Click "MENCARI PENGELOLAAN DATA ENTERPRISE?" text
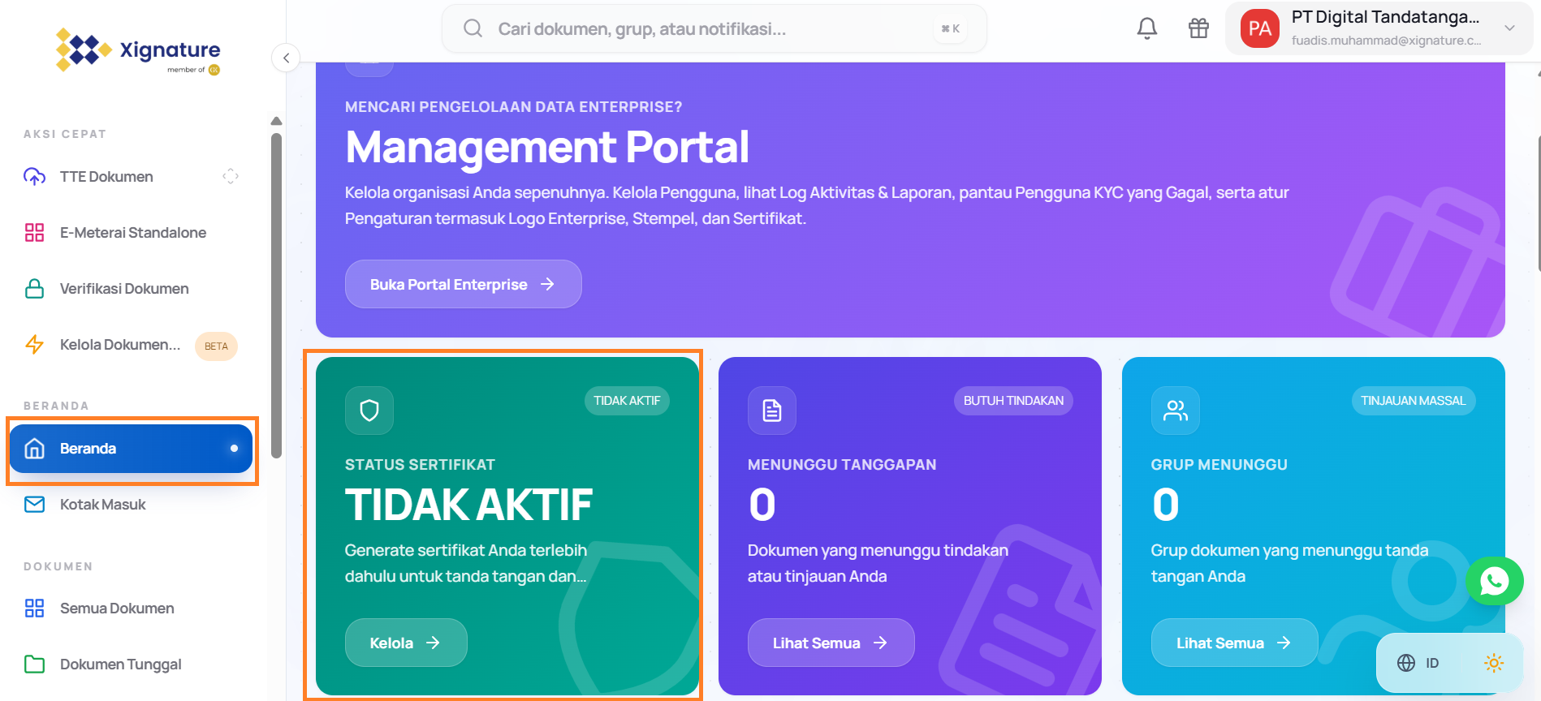Image resolution: width=1541 pixels, height=701 pixels. pos(513,107)
